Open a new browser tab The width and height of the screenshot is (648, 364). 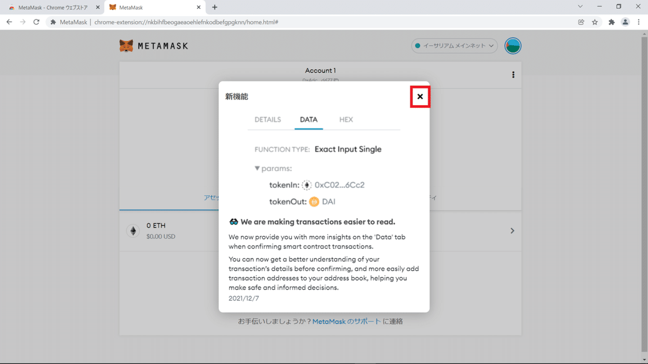214,7
